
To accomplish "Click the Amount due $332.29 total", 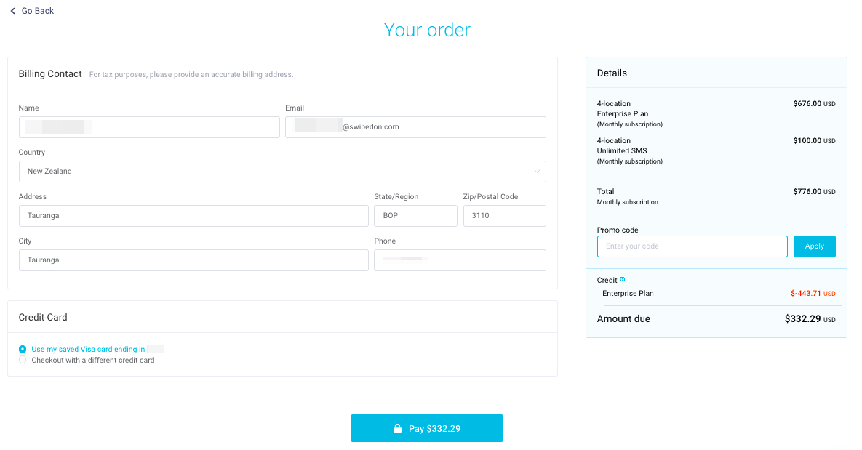I will point(810,318).
